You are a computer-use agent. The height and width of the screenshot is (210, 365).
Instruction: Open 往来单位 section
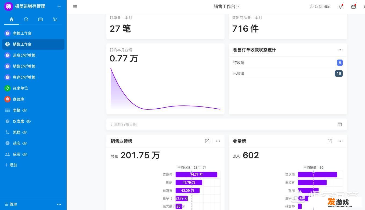pyautogui.click(x=33, y=88)
